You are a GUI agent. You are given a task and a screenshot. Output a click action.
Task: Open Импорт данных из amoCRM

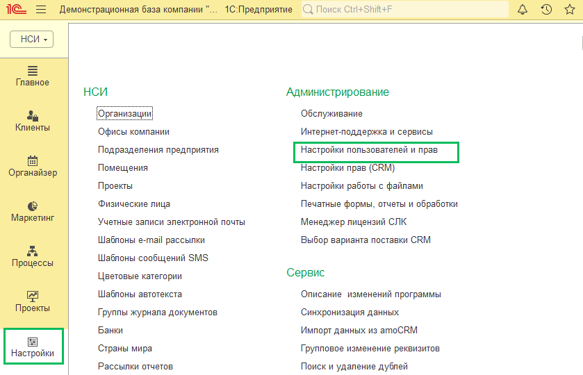pos(359,330)
